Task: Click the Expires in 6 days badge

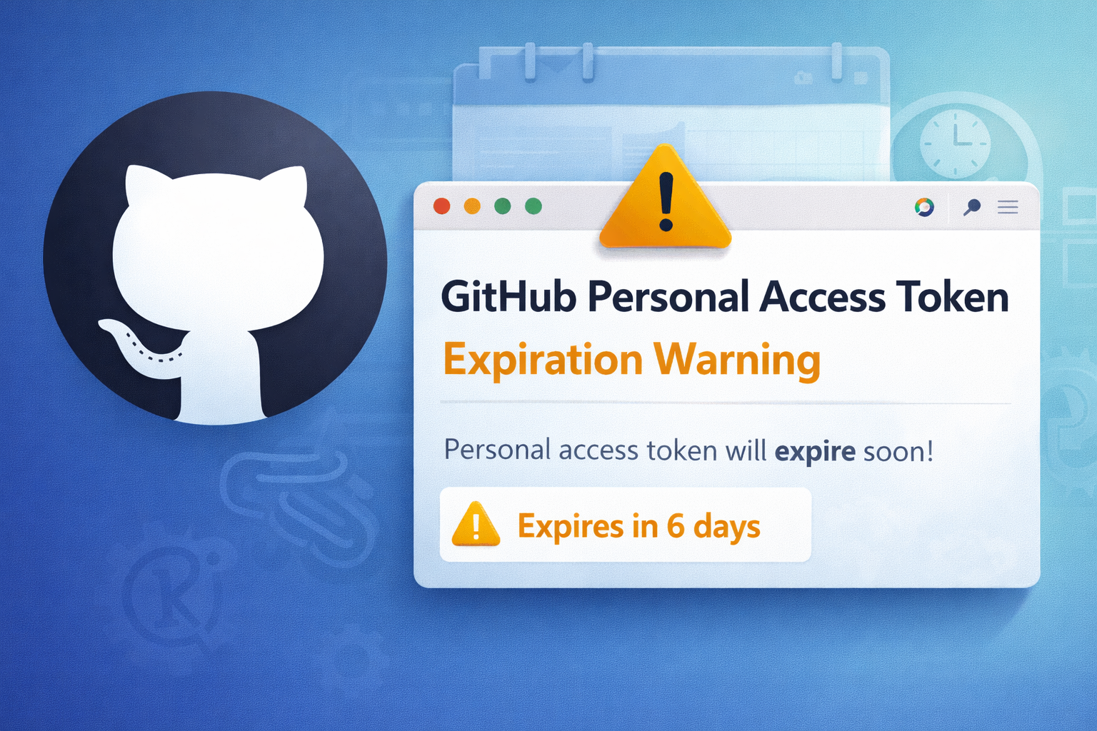Action: [x=625, y=525]
